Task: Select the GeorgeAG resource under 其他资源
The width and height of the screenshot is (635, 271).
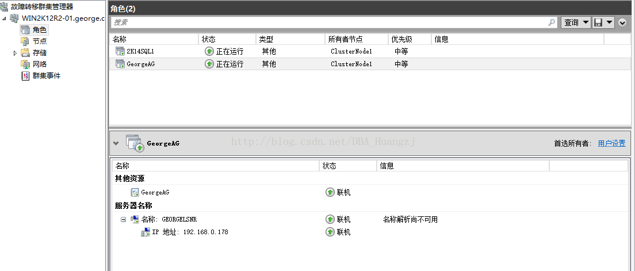Action: pos(155,192)
